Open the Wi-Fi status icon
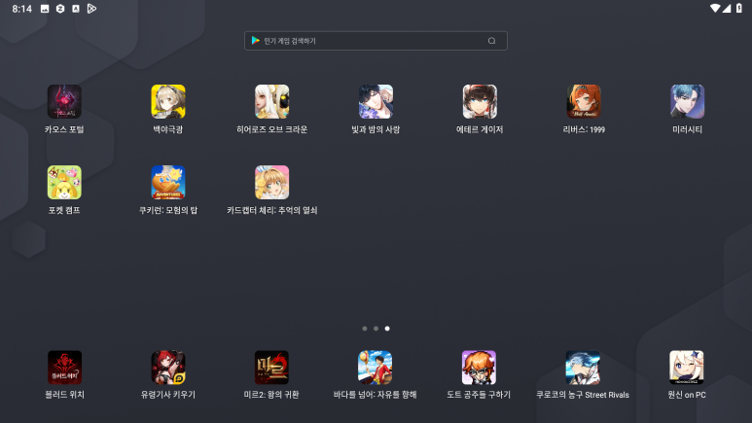Screen dimensions: 752x423 (x=715, y=8)
